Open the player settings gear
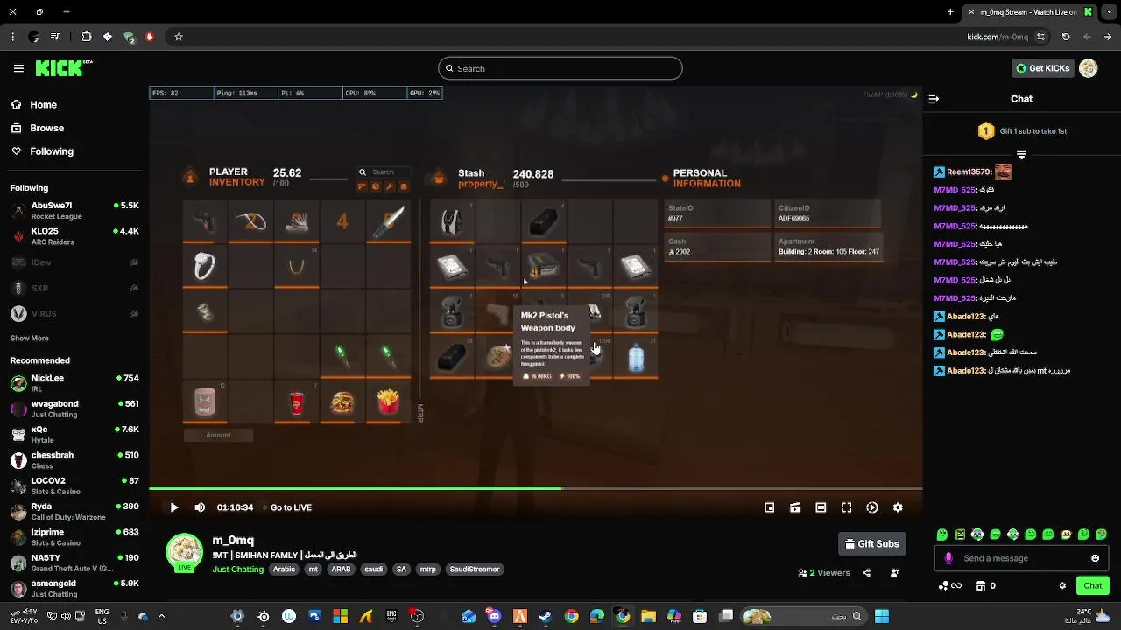 898,507
